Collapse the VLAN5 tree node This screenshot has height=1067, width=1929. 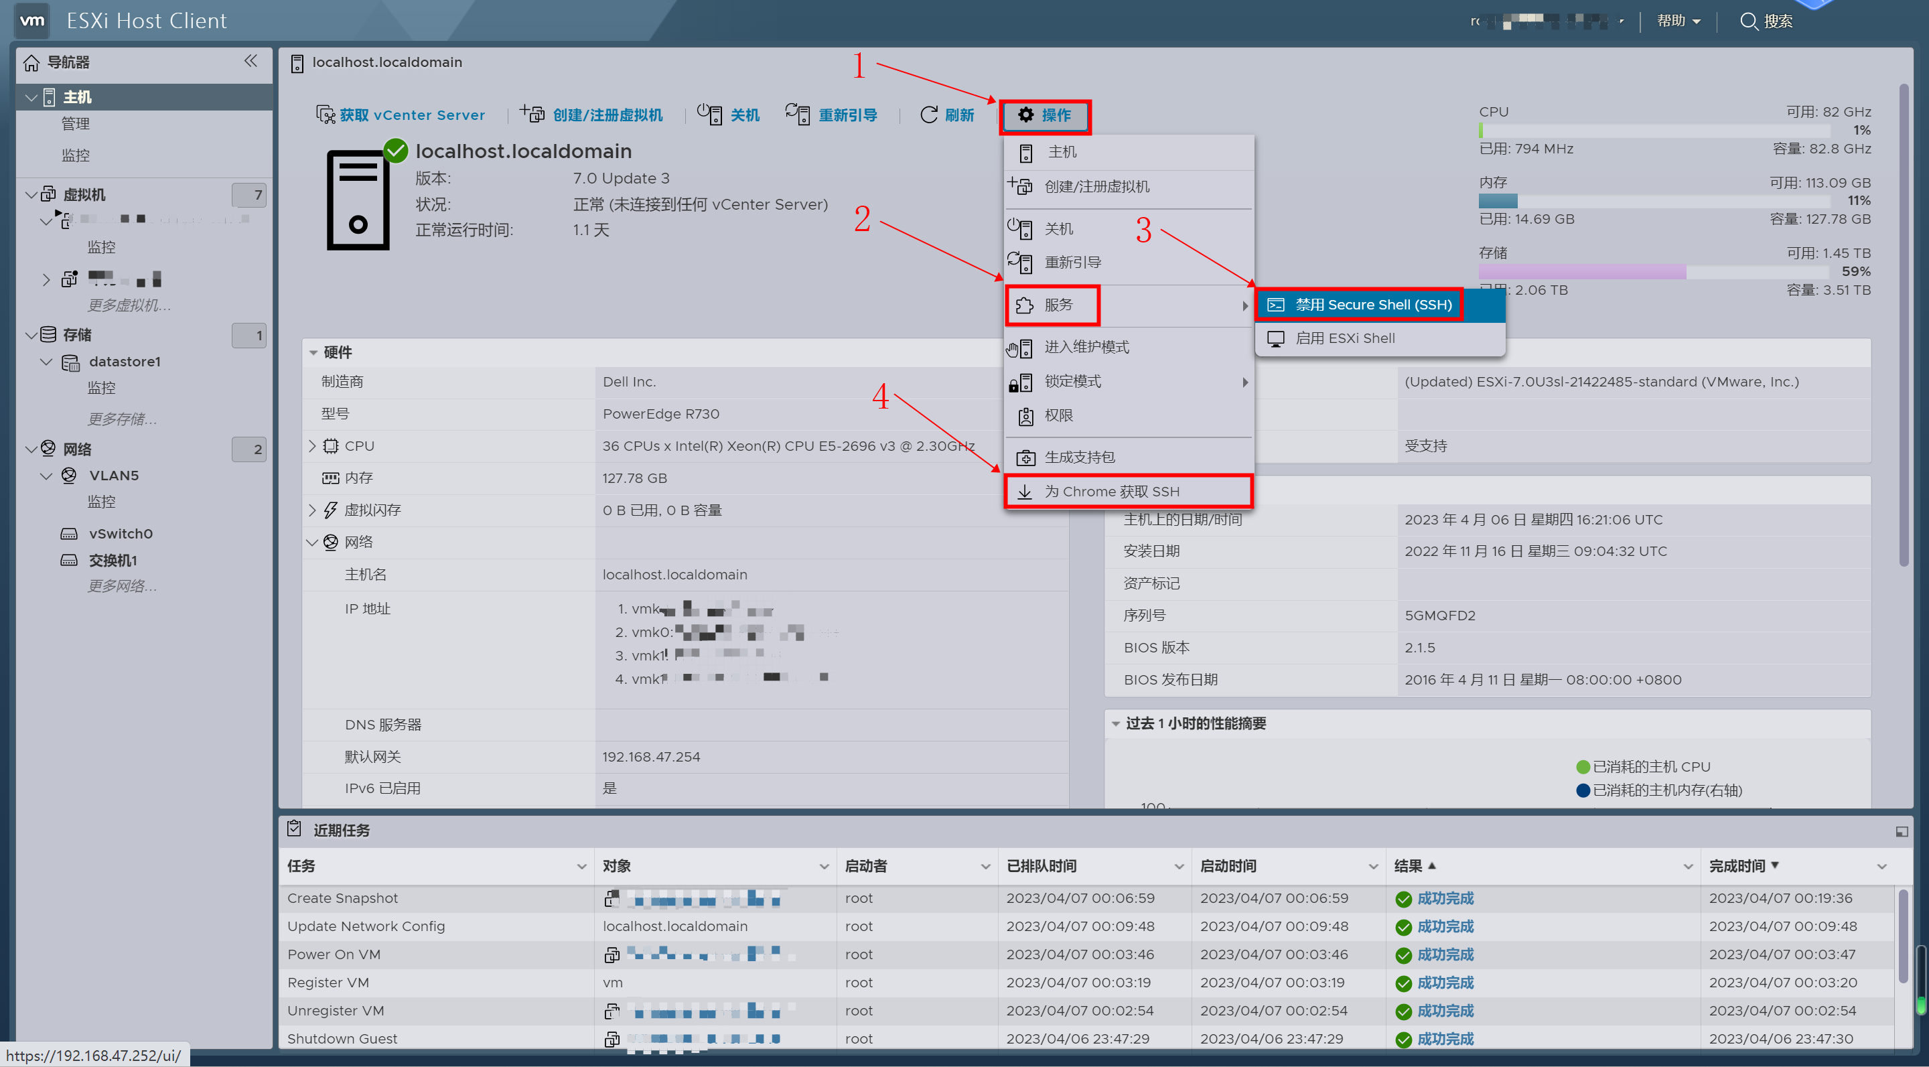46,476
